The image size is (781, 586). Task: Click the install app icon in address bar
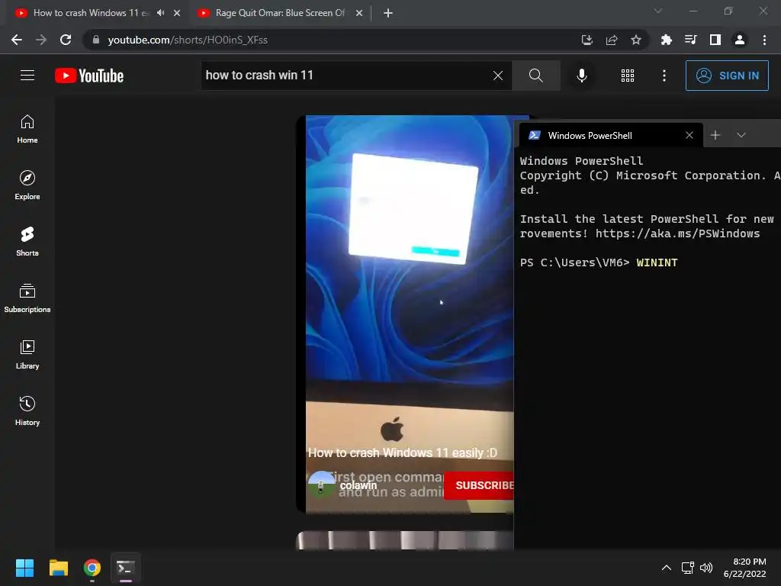pos(587,40)
